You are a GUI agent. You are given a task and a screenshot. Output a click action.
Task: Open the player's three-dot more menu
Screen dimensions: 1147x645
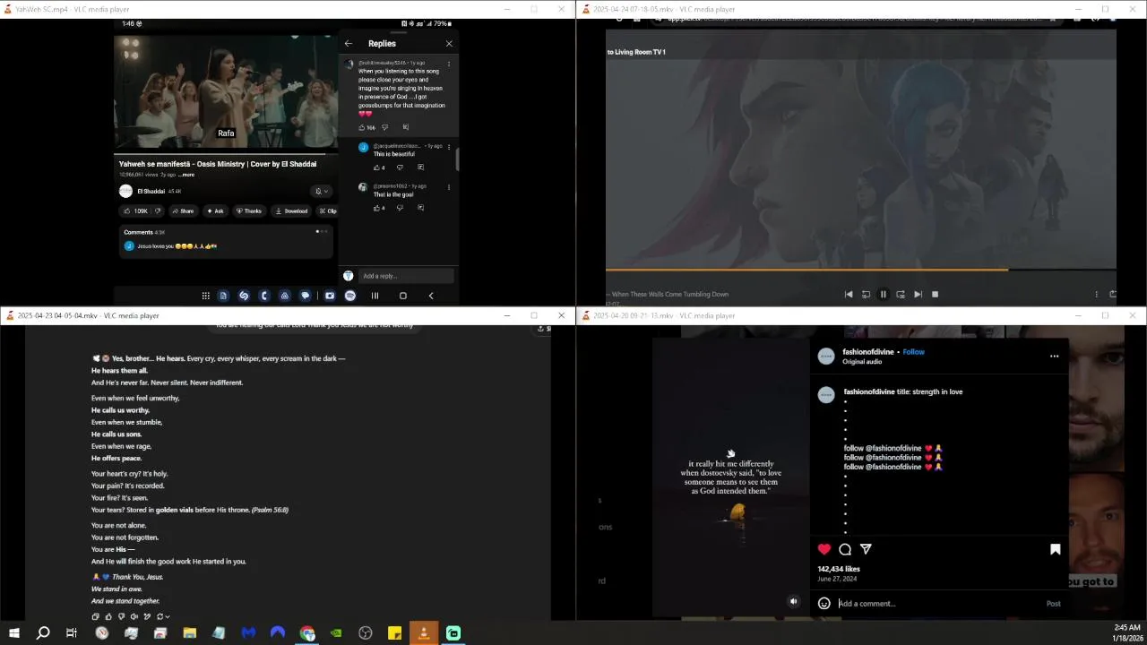tap(1096, 294)
